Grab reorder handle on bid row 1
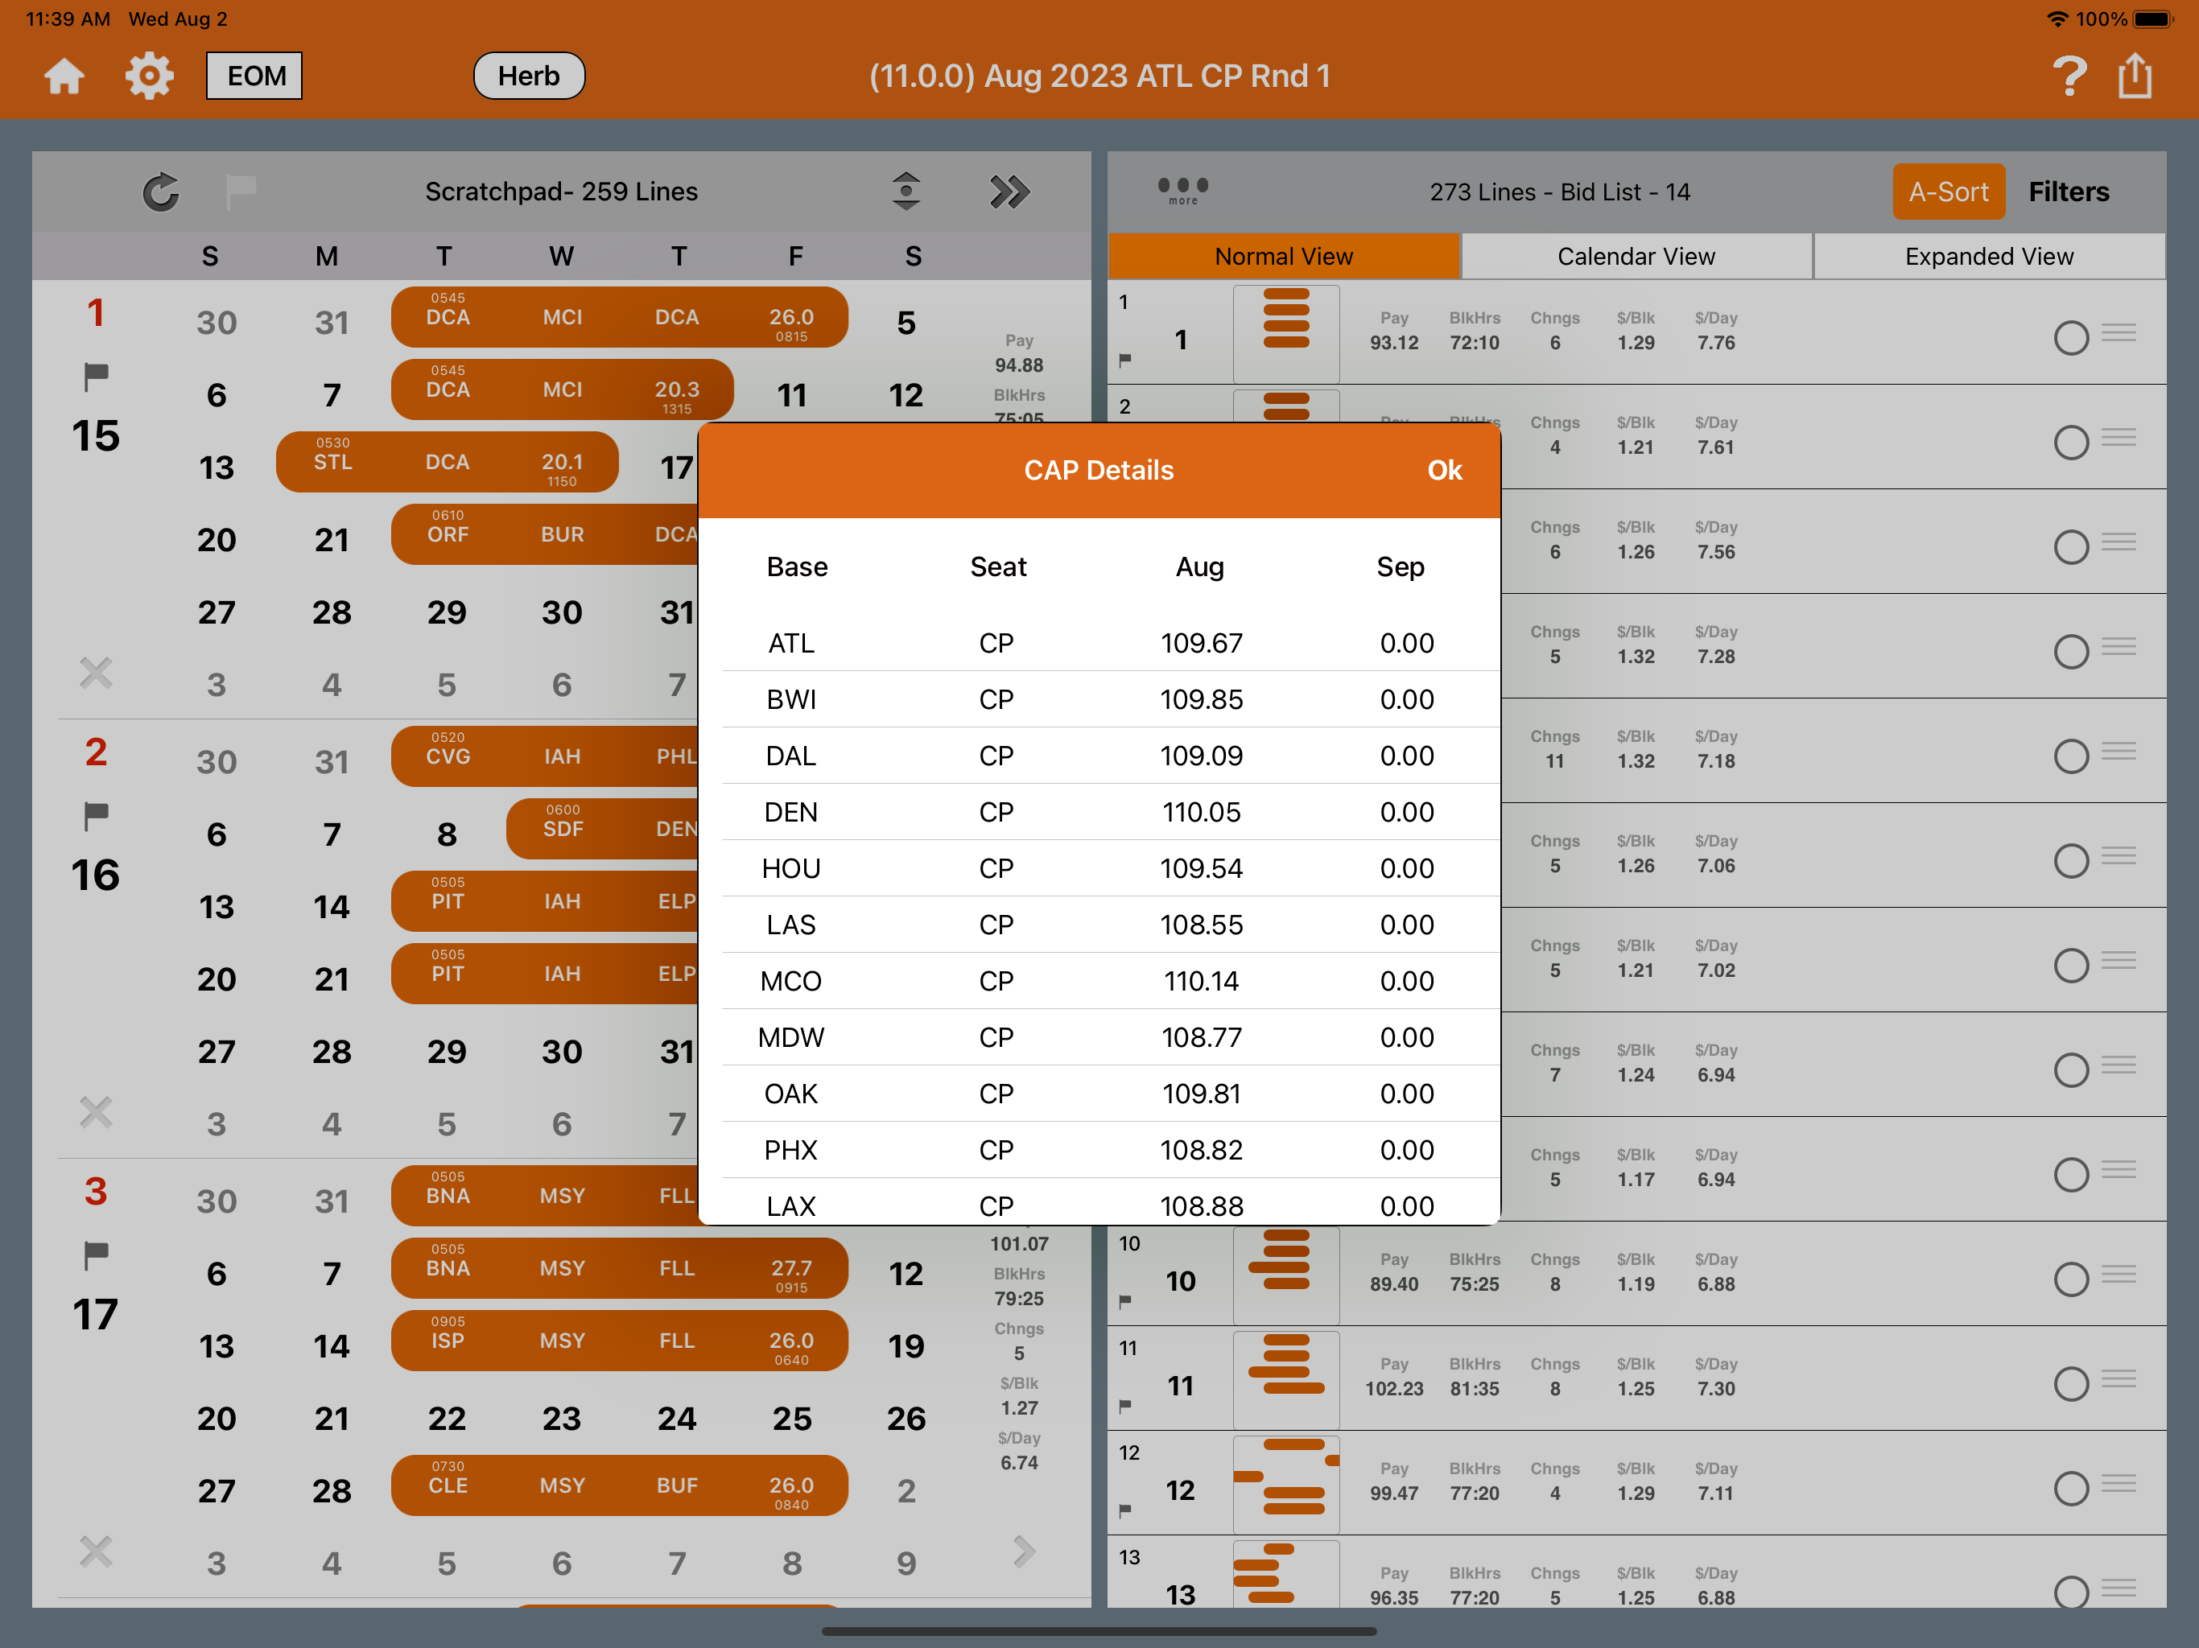 point(2119,333)
